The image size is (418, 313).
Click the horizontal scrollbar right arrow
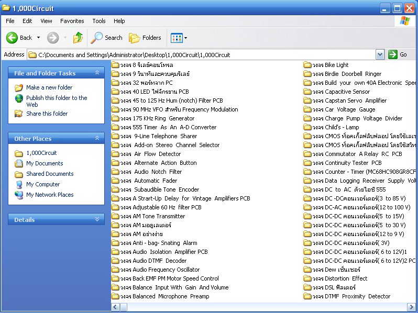(411, 307)
